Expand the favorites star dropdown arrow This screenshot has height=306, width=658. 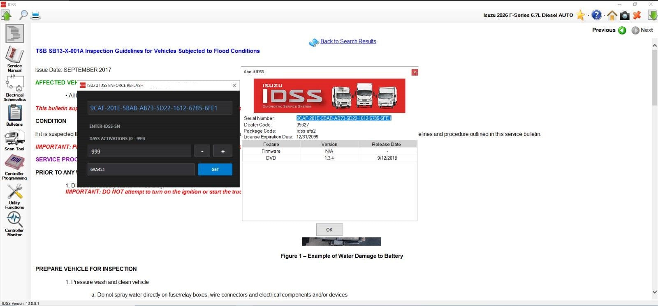click(x=588, y=15)
